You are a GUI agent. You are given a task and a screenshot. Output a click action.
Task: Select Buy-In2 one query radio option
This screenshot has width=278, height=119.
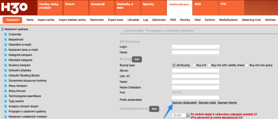click(x=247, y=65)
